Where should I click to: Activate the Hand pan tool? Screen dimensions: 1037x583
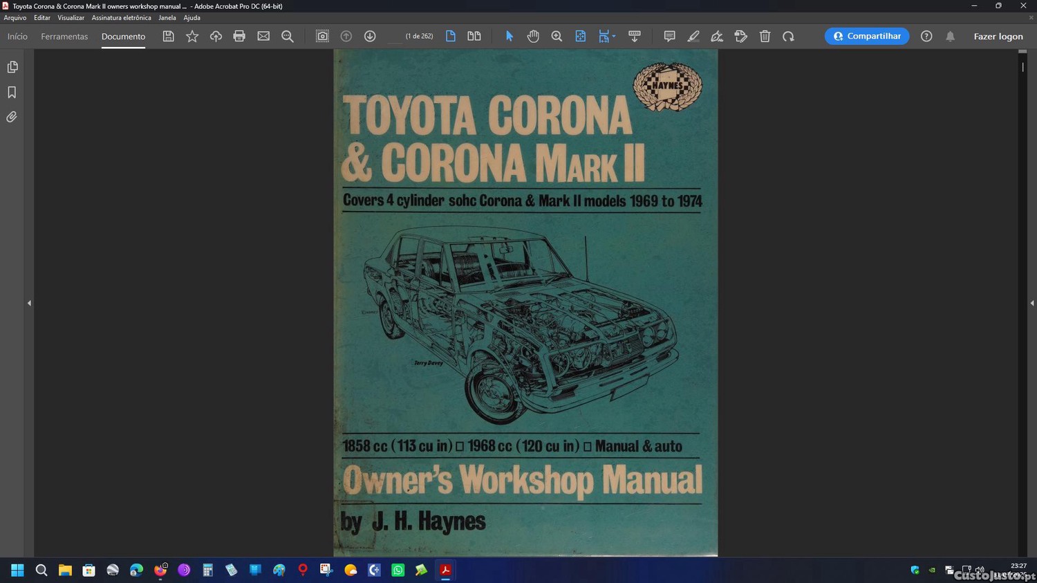[x=533, y=36]
